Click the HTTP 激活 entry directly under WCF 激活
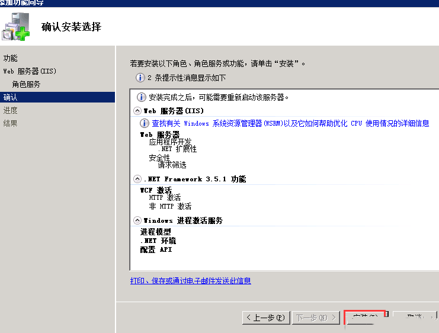The height and width of the screenshot is (333, 439). (x=165, y=197)
